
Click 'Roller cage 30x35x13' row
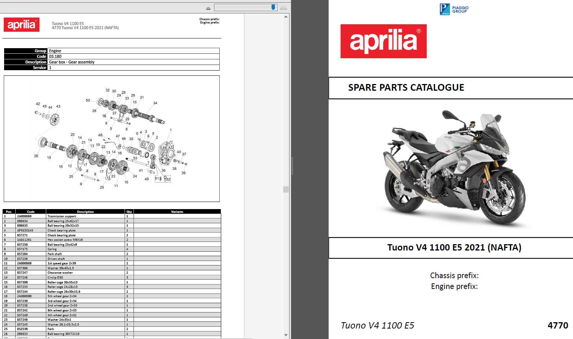click(112, 282)
